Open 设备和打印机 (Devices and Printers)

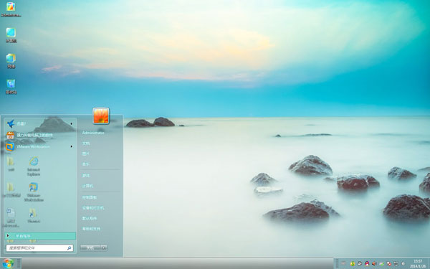click(93, 208)
